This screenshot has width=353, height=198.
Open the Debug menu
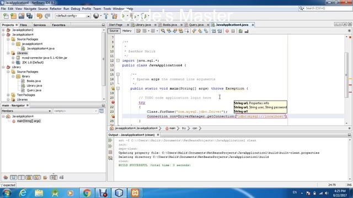[76, 9]
